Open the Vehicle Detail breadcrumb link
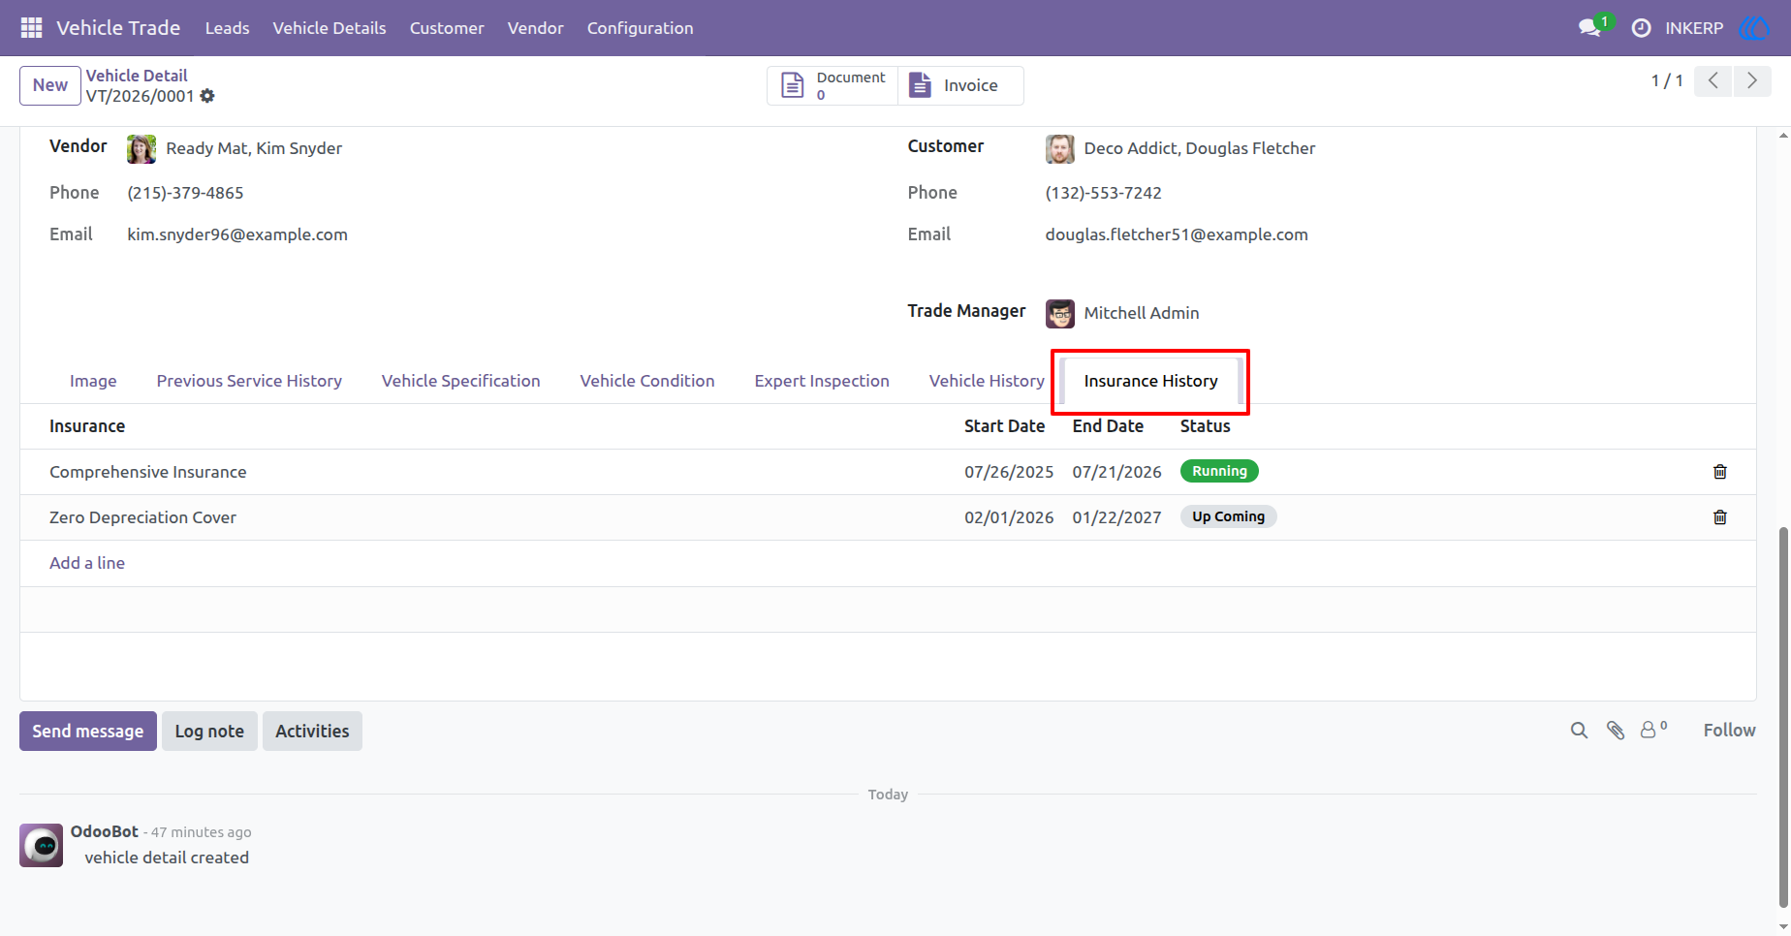This screenshot has width=1791, height=936. [x=137, y=76]
